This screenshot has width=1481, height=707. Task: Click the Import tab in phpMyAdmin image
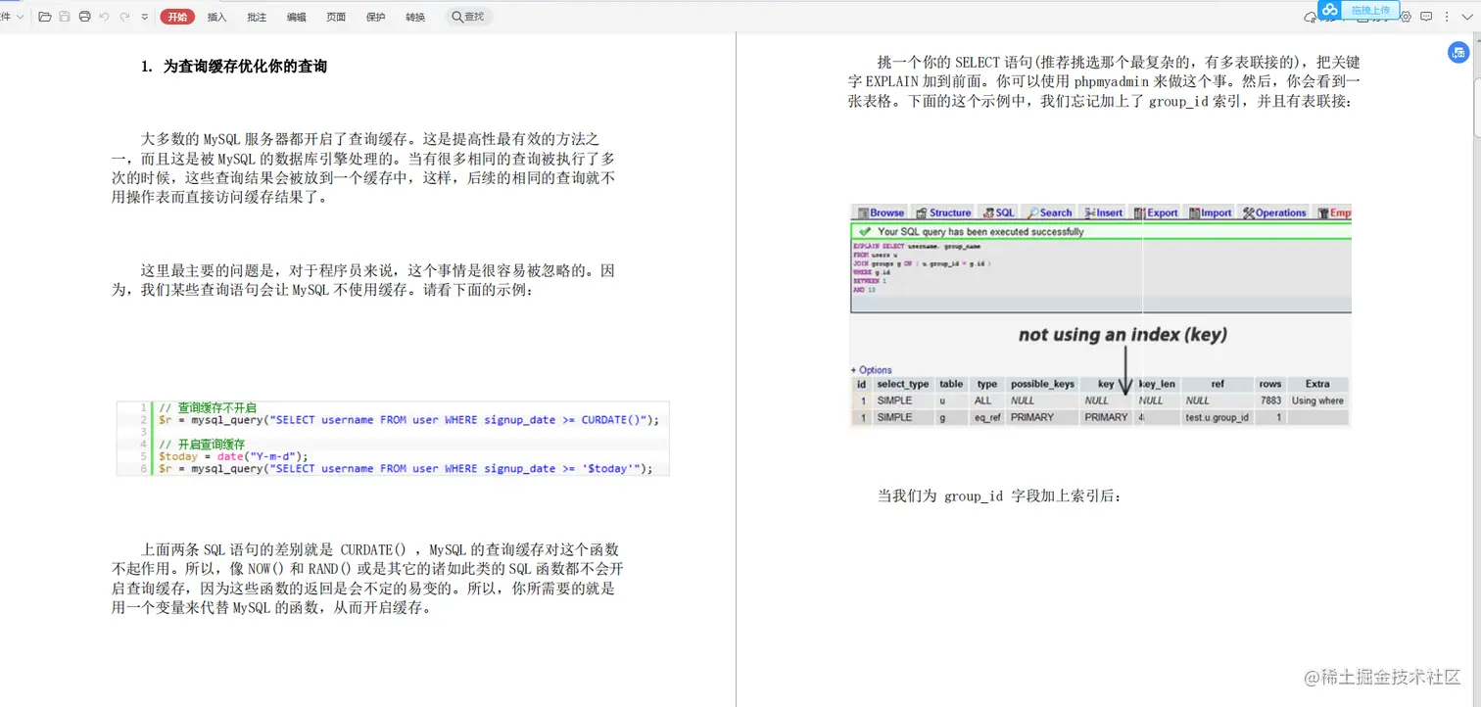pos(1210,212)
